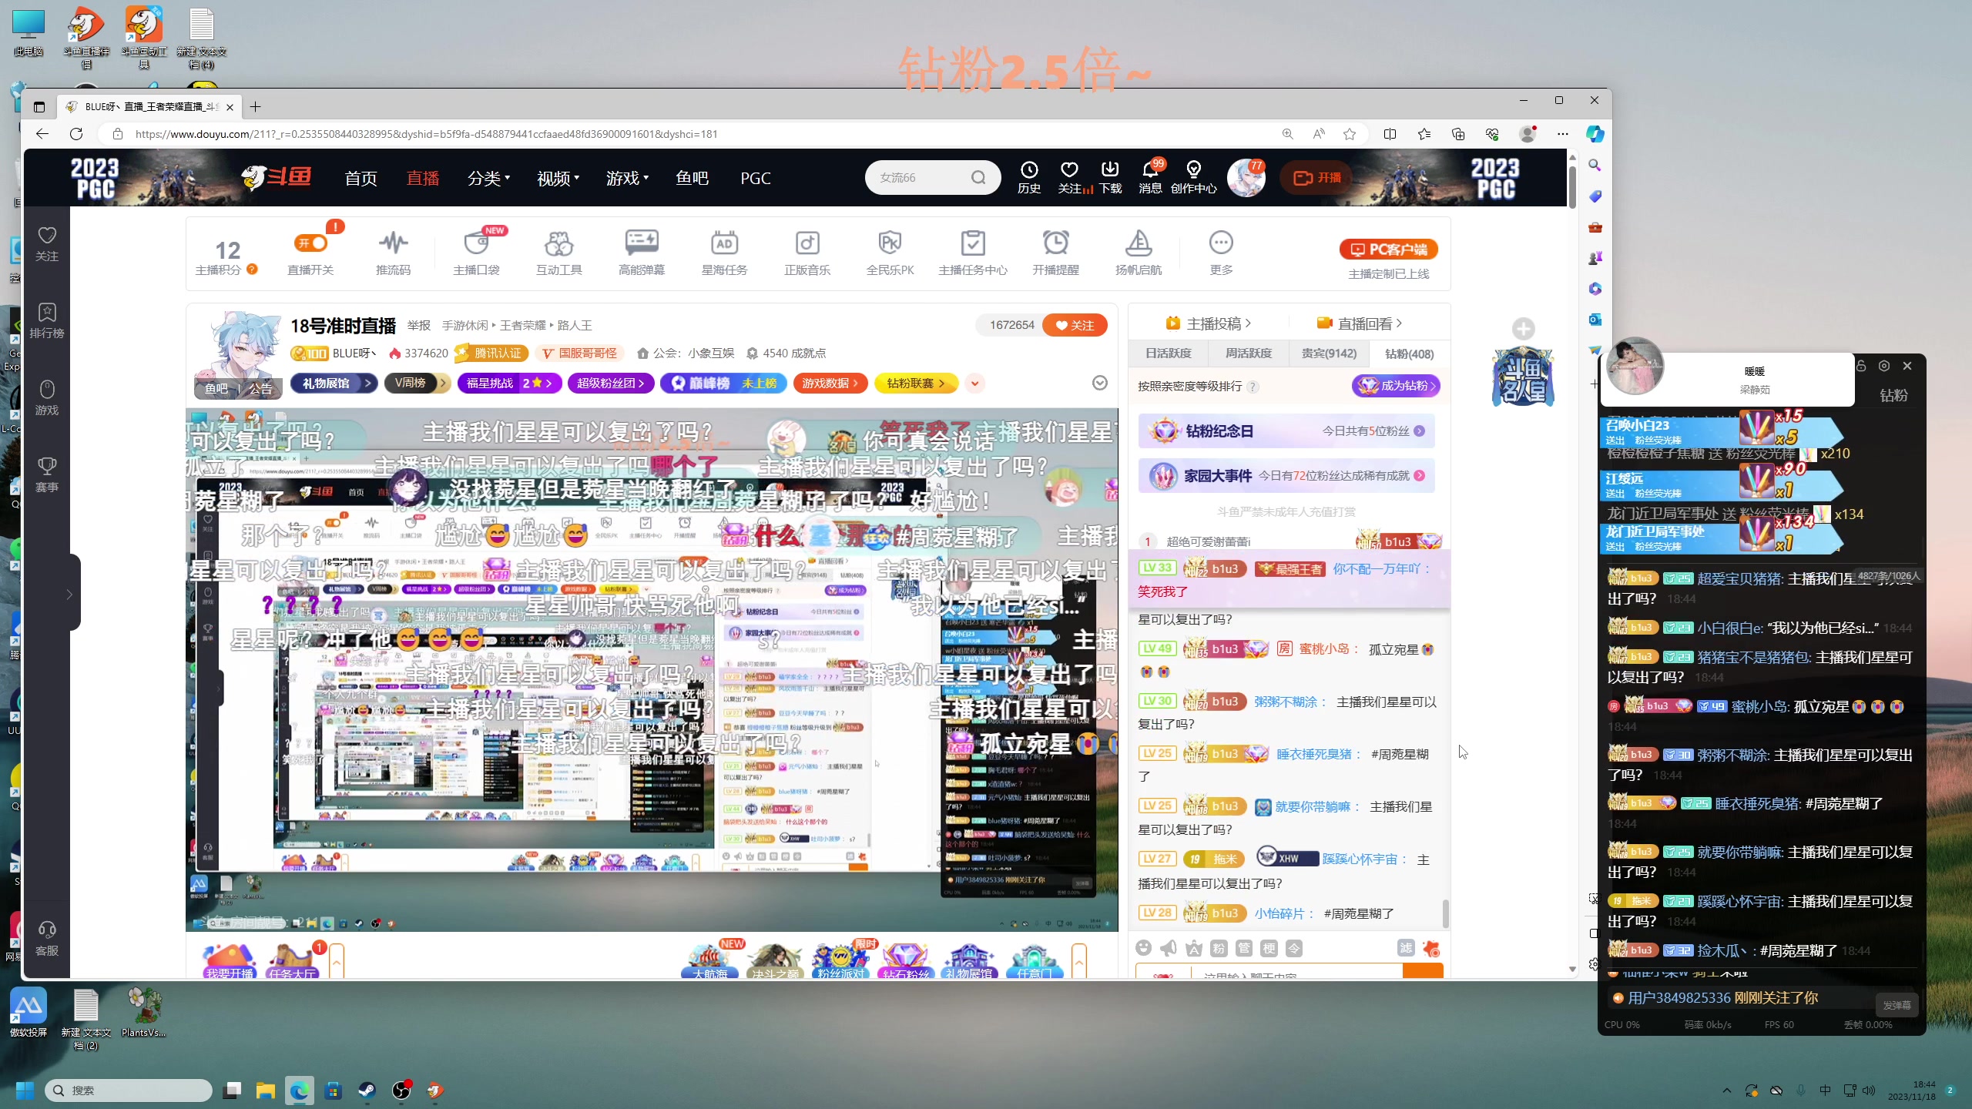Screen dimensions: 1972x1109
Task: Open the 创作中心 creator center icon
Action: coord(1193,177)
